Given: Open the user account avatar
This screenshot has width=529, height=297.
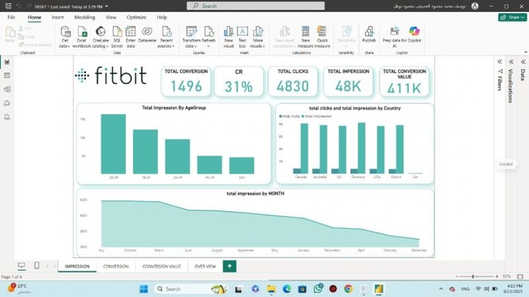Looking at the screenshot, I should tap(475, 6).
